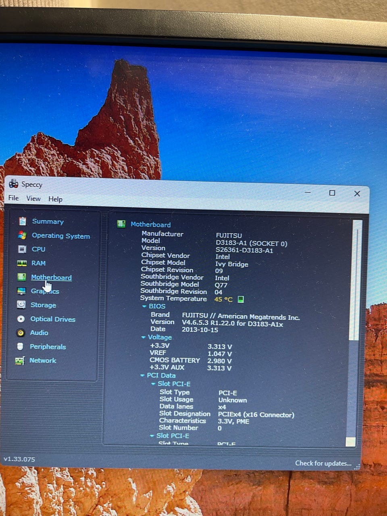387x516 pixels.
Task: Click the Storage drive icon
Action: coord(21,304)
